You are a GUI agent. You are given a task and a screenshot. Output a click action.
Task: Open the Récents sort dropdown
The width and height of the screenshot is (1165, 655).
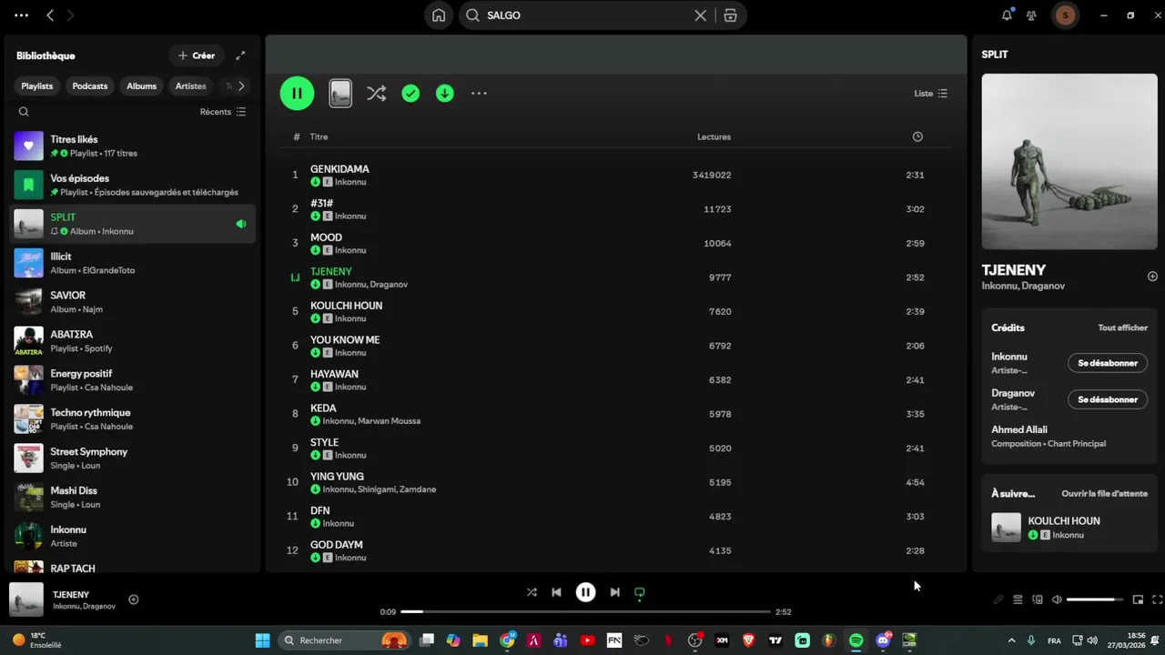coord(223,112)
